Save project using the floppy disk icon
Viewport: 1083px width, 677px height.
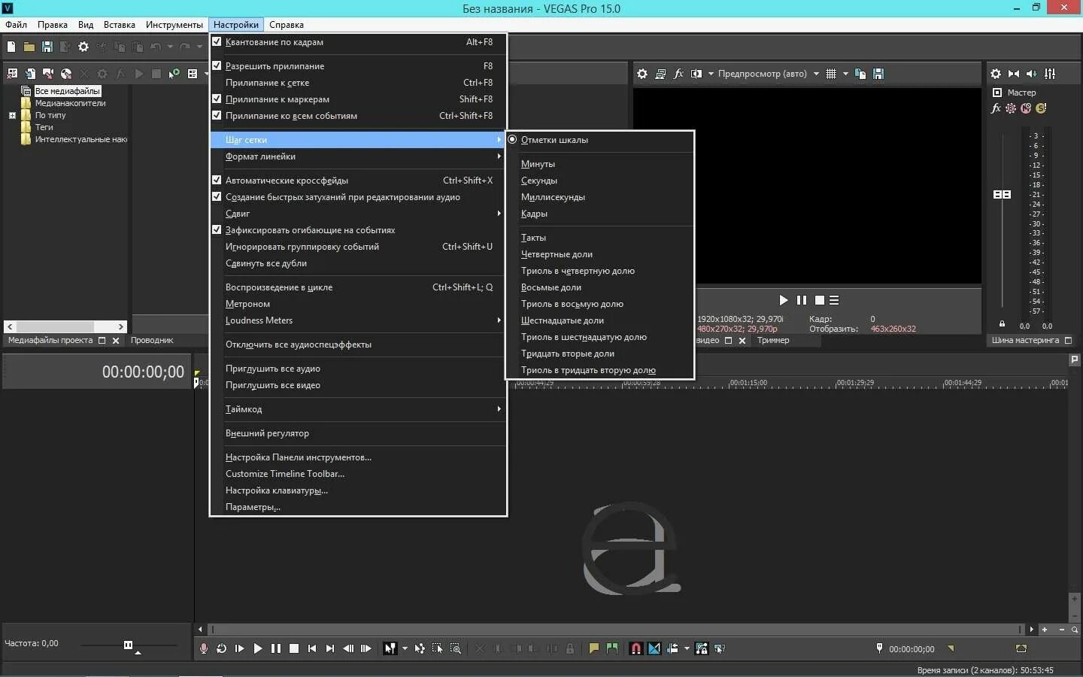pos(47,47)
